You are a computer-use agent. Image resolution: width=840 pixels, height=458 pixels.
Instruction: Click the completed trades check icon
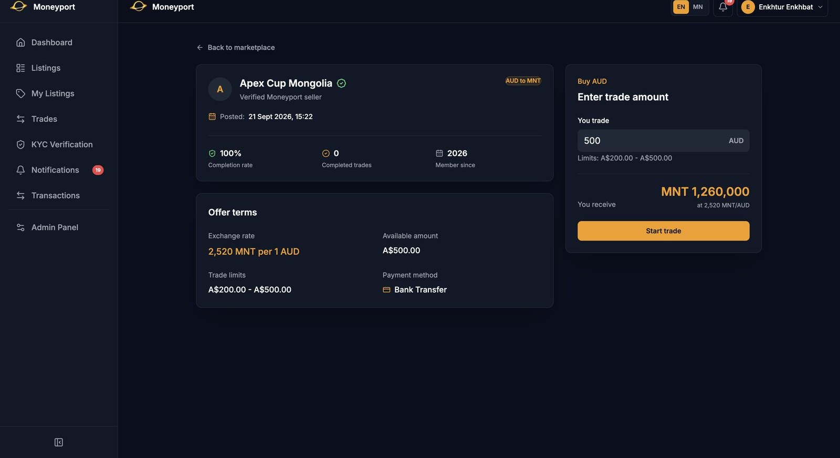tap(326, 154)
